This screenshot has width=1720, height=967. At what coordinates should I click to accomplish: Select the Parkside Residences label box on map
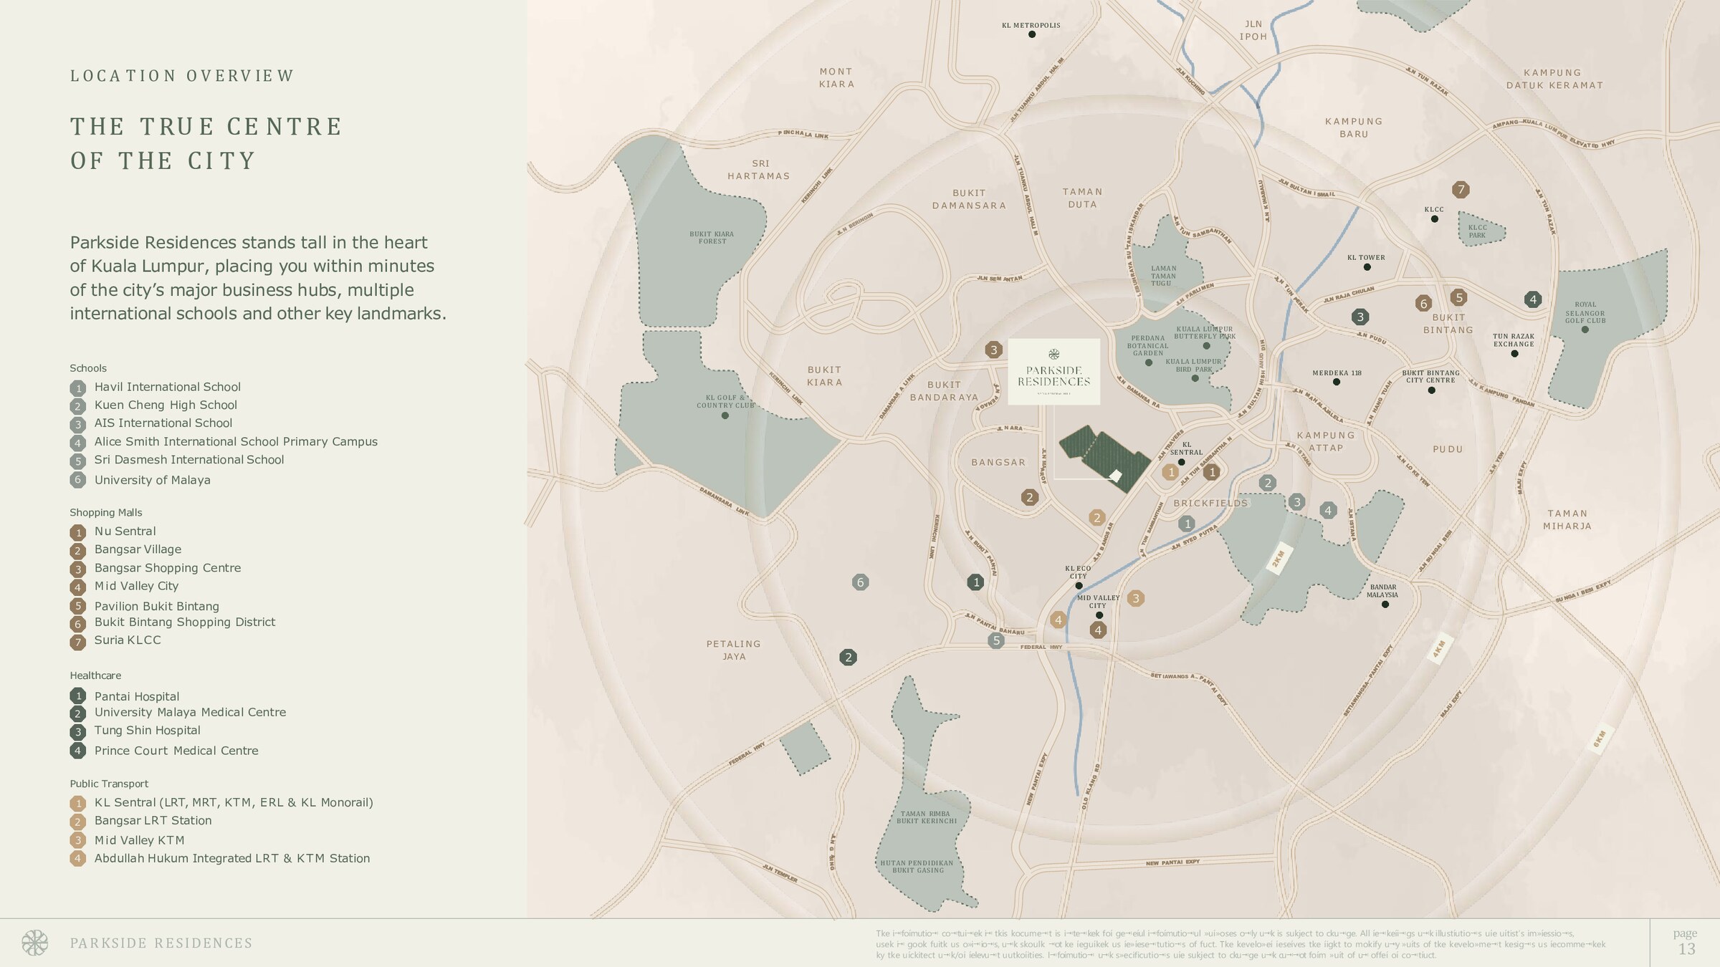1053,372
